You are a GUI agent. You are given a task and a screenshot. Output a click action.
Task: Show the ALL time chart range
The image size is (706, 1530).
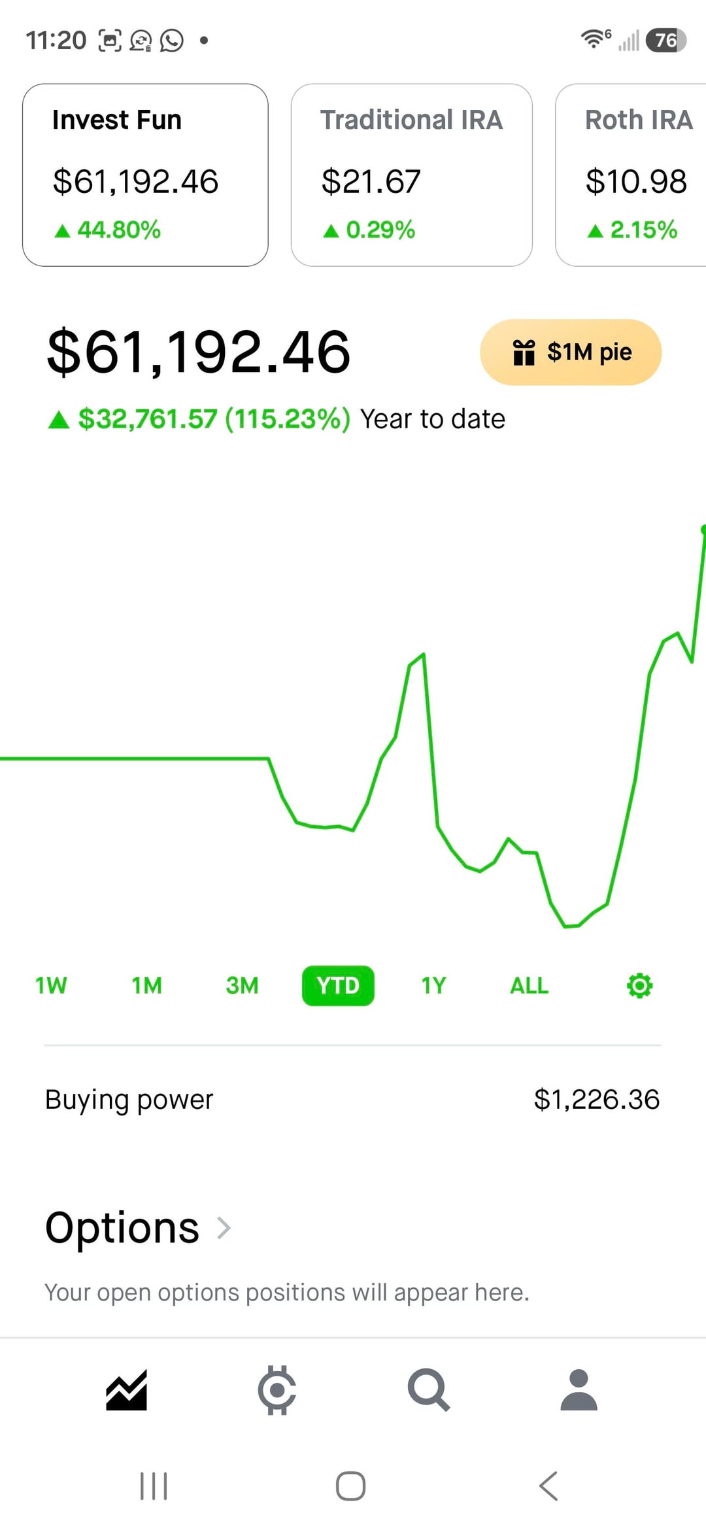click(x=529, y=985)
